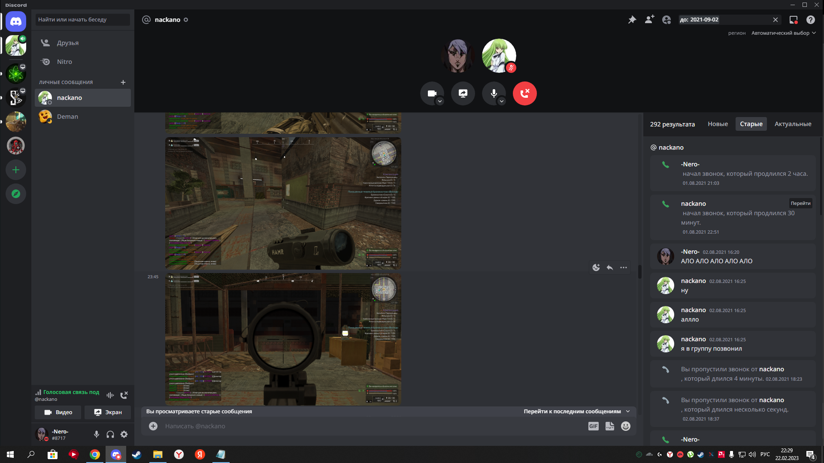The image size is (824, 463).
Task: Open search result 'я в группу позвонил'
Action: (x=733, y=344)
